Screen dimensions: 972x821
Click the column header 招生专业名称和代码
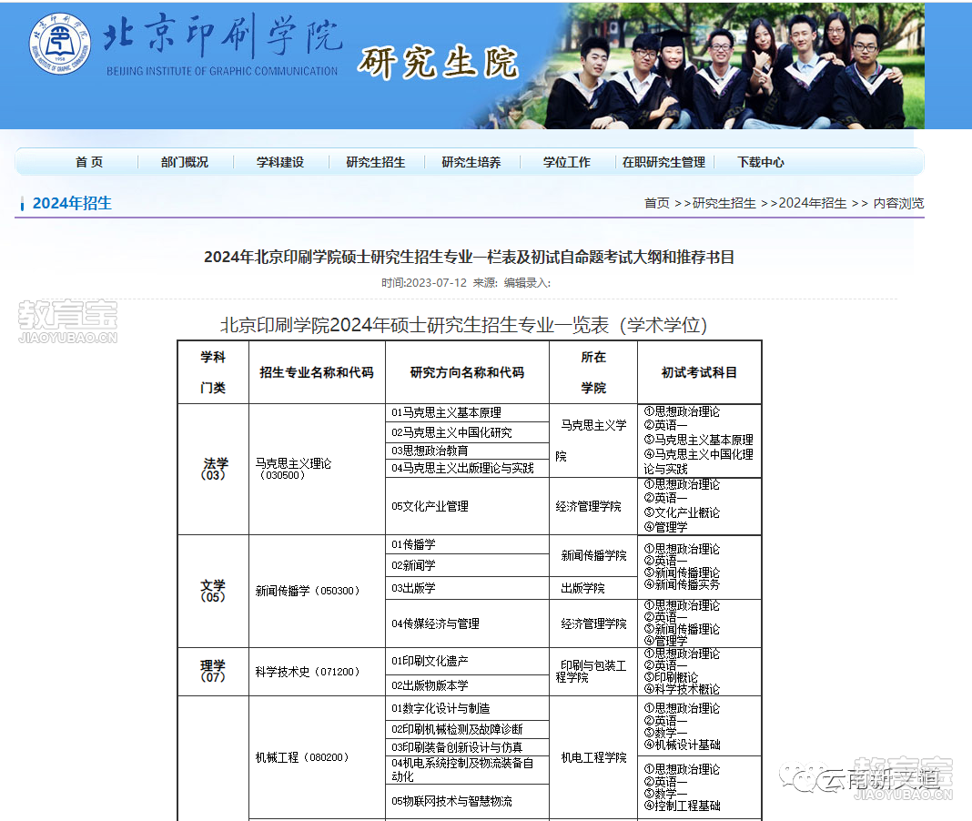(x=317, y=372)
